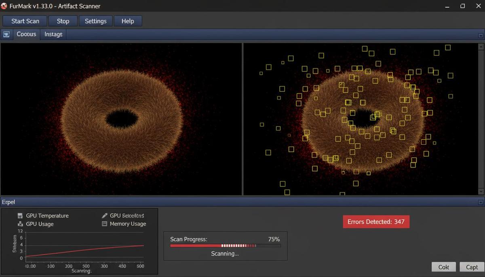Click the Capt button
The width and height of the screenshot is (485, 277).
coord(472,267)
